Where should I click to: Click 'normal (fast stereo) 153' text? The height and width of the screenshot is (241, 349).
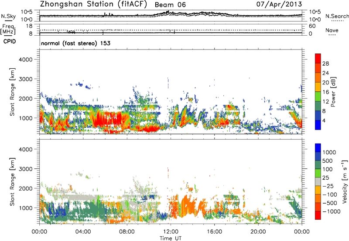point(75,43)
